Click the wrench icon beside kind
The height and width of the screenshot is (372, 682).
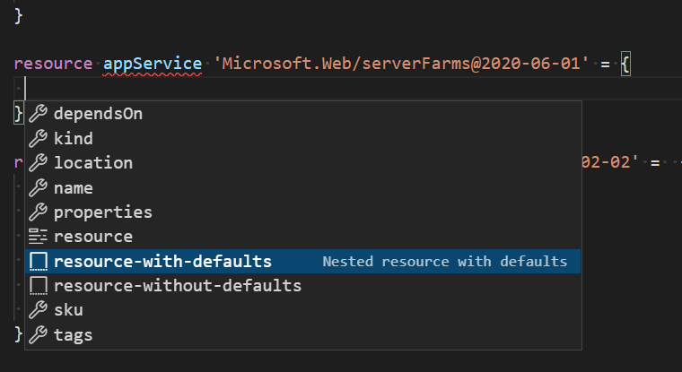pos(38,139)
